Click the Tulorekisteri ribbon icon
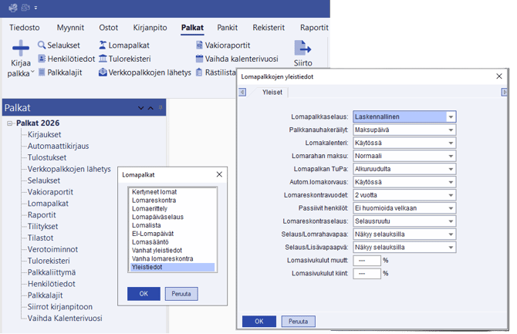 [103, 59]
